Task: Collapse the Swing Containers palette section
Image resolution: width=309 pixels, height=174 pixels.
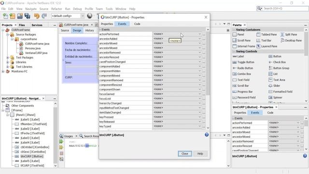Action: click(234, 30)
